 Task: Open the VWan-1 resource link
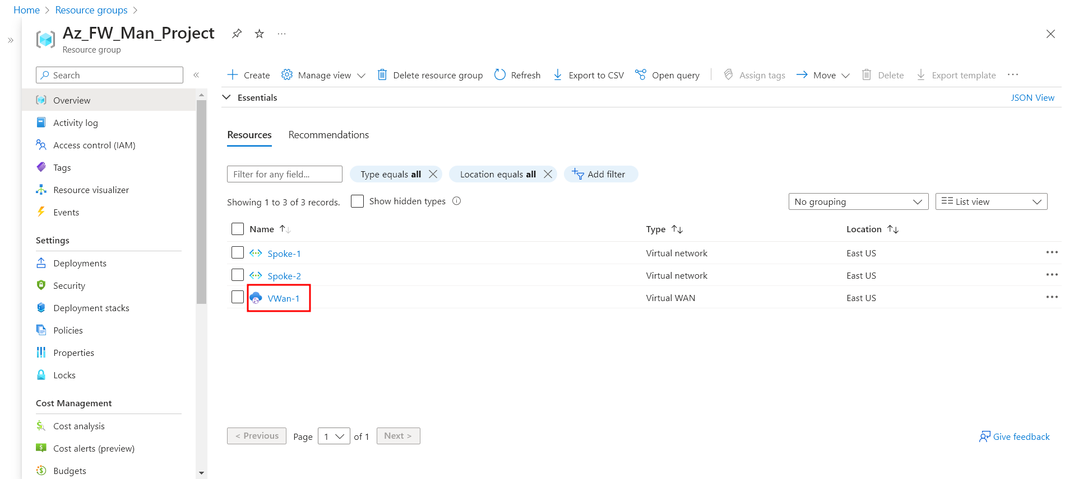point(284,299)
